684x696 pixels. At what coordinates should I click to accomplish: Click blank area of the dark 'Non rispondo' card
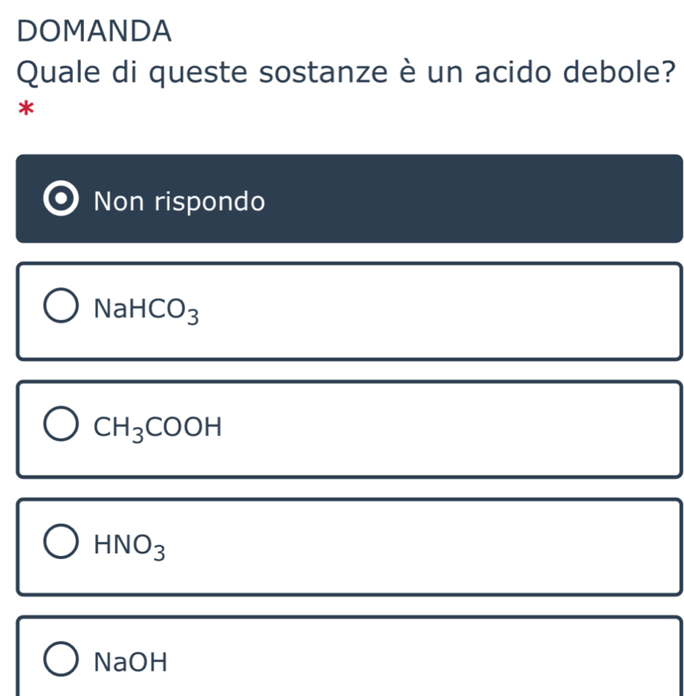coord(474,199)
